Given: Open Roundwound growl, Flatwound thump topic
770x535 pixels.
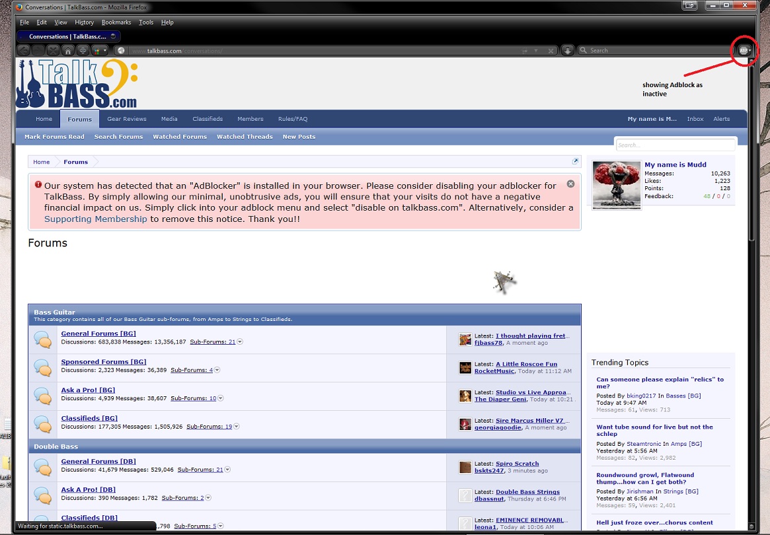Looking at the screenshot, I should coord(645,479).
